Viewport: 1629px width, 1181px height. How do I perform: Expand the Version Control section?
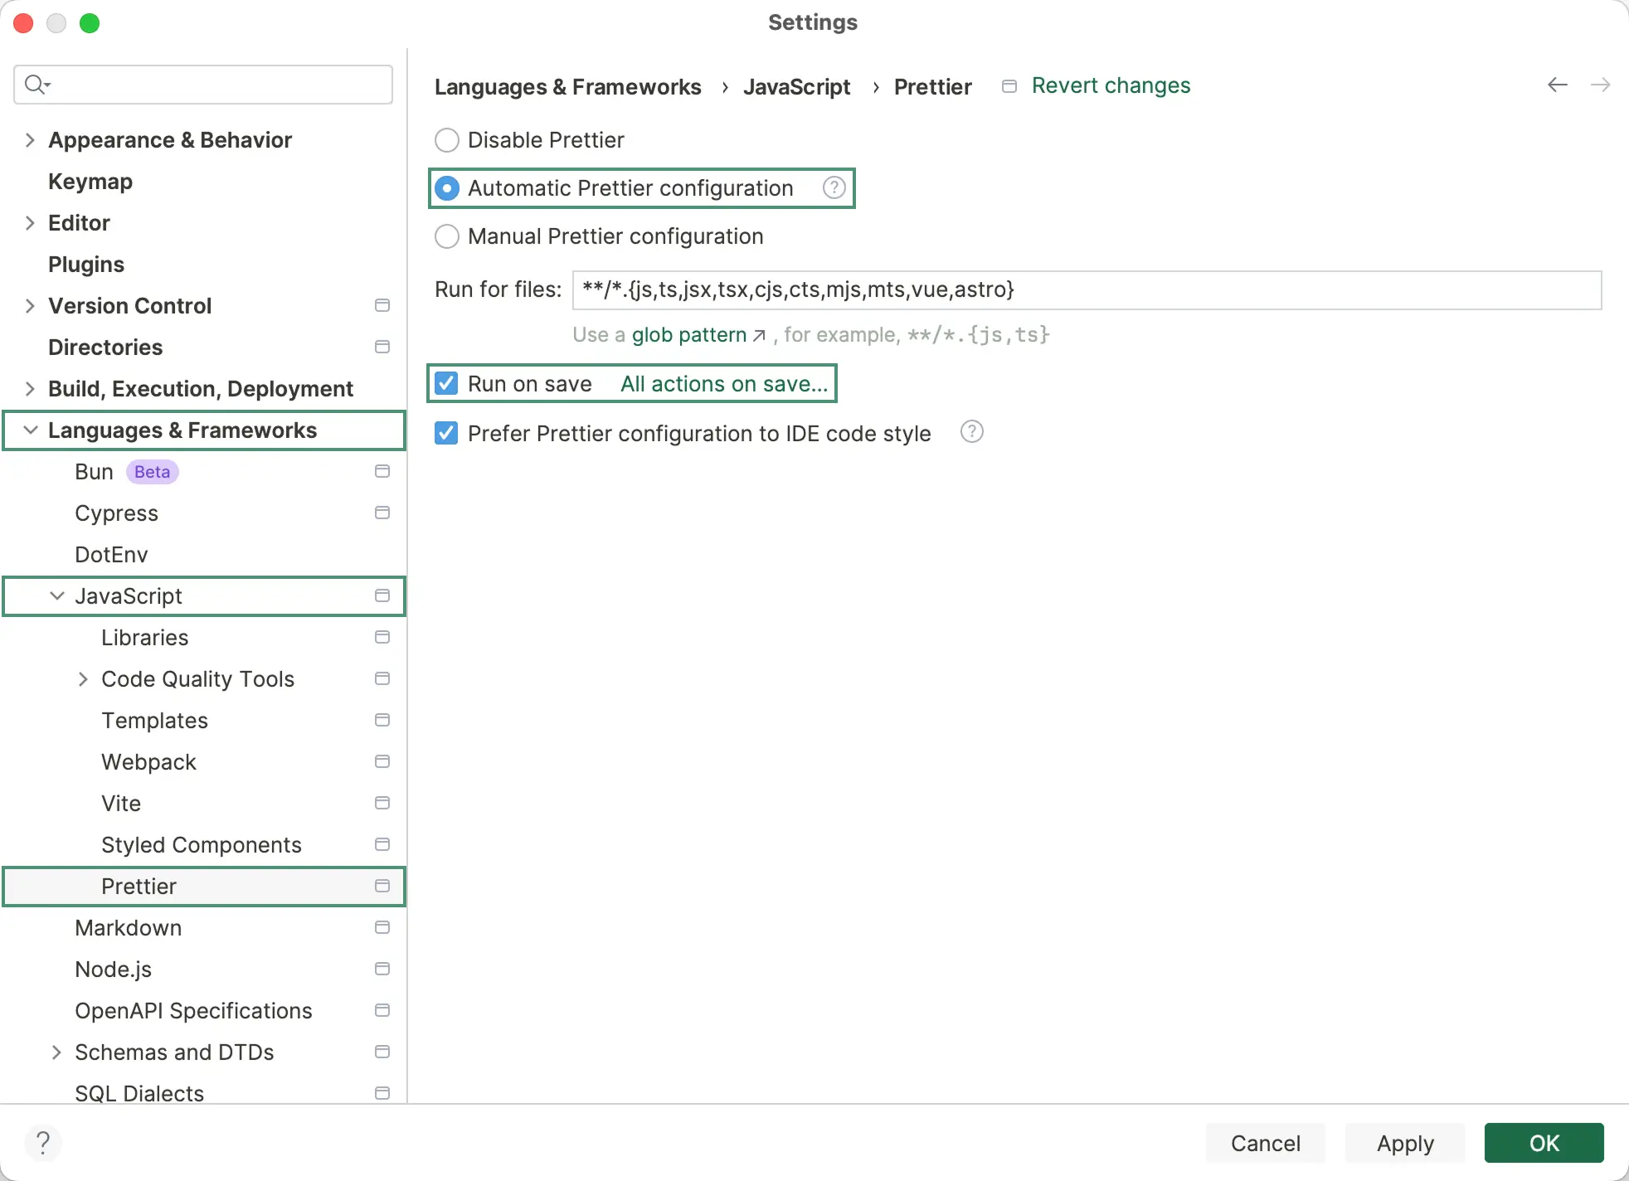point(30,306)
